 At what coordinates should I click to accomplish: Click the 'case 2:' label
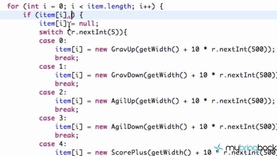pyautogui.click(x=53, y=92)
